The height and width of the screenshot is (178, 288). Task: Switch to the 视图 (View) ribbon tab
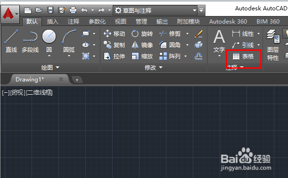click(121, 22)
